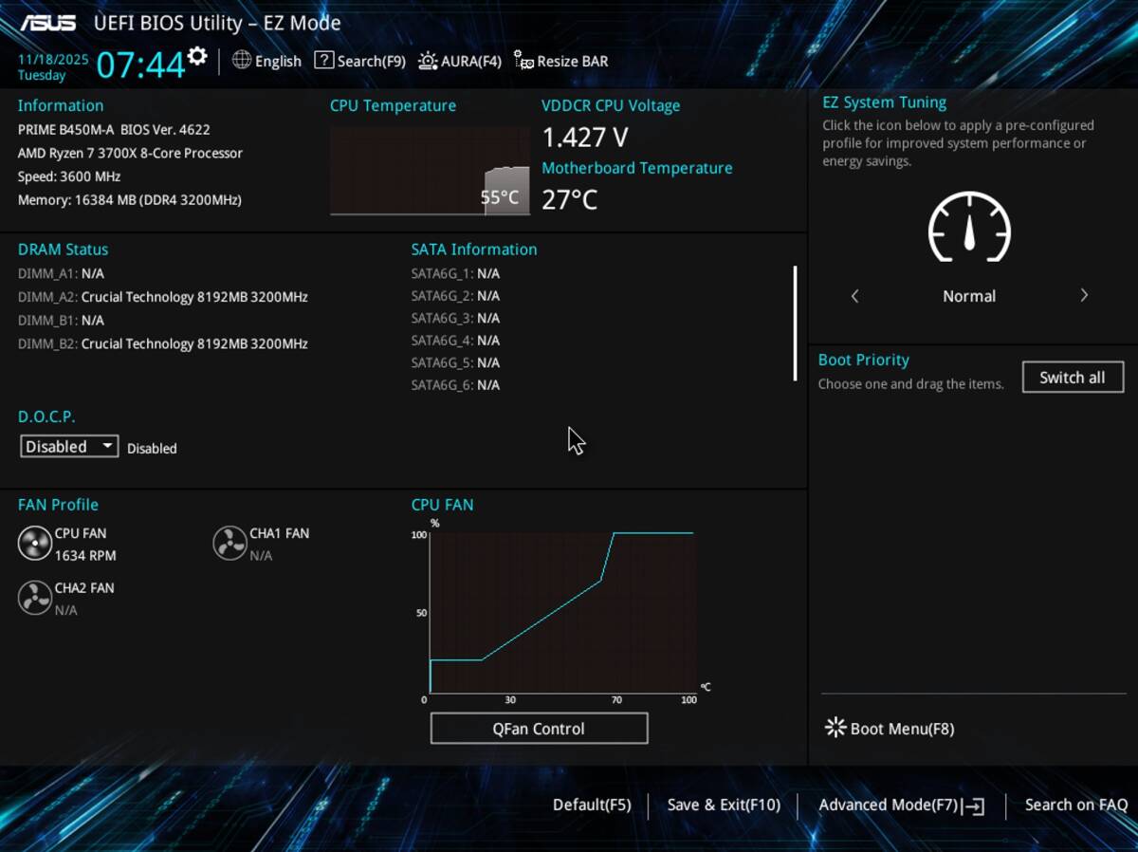Image resolution: width=1138 pixels, height=852 pixels.
Task: Click the SATA Information scrollbar
Action: click(795, 324)
